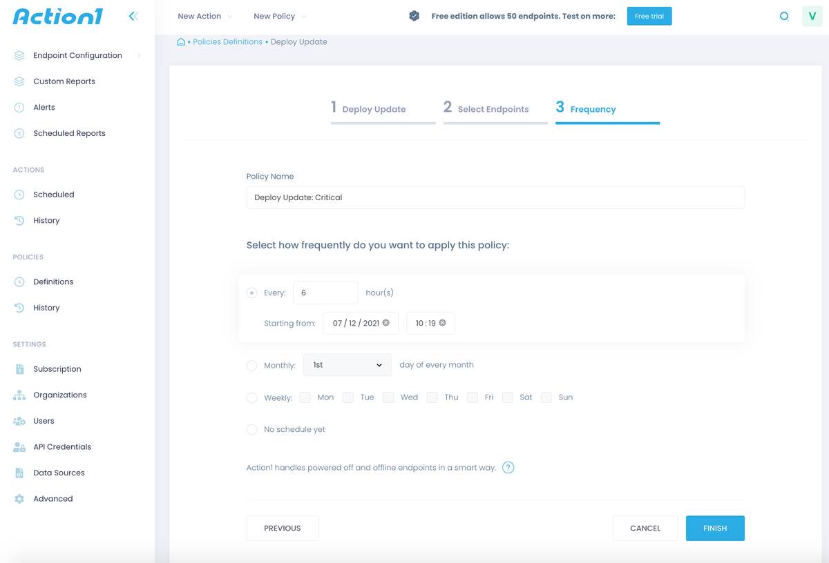Viewport: 829px width, 563px height.
Task: Open search with magnifier icon
Action: (x=784, y=17)
